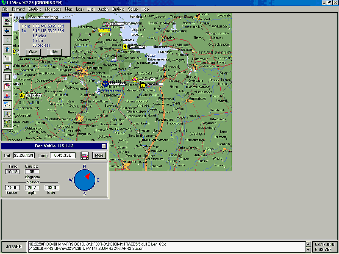Screen dimensions: 339x254
Task: Open the Terminal menu
Action: tap(18, 9)
